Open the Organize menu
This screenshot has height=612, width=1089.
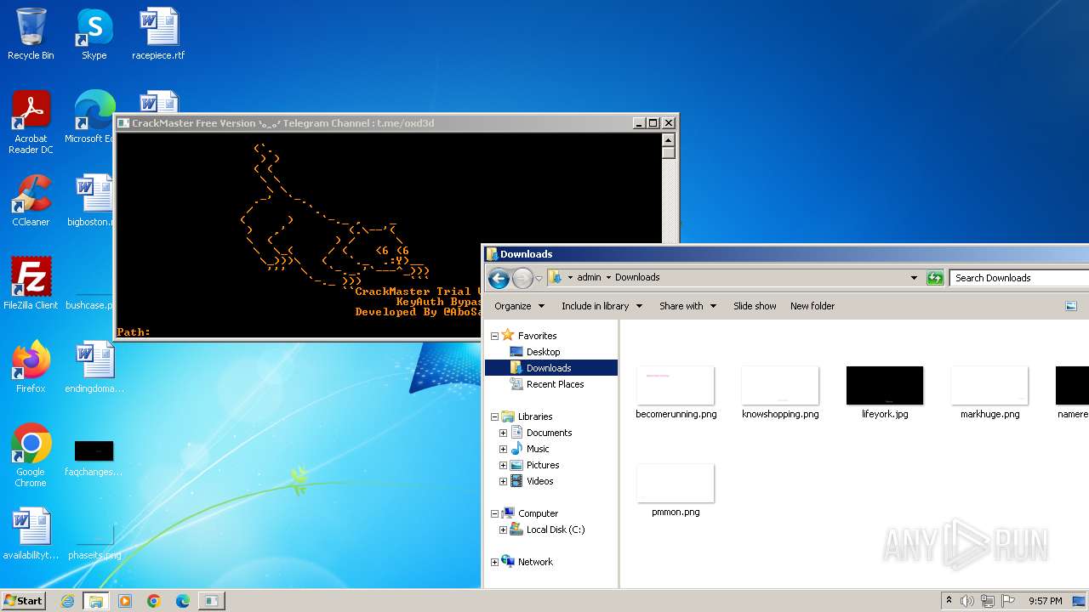[x=519, y=306]
